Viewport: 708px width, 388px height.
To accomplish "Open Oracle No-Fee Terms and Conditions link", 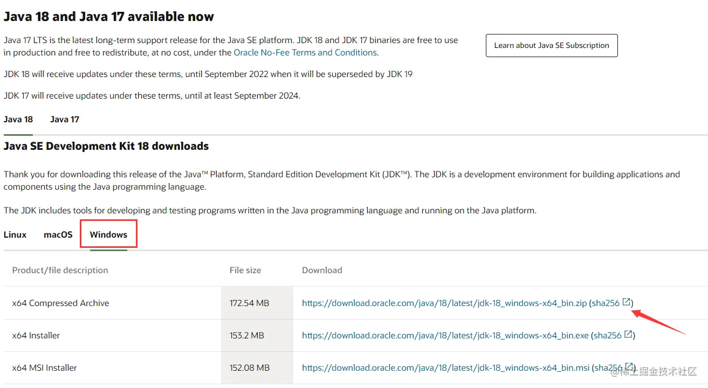I will [x=305, y=53].
